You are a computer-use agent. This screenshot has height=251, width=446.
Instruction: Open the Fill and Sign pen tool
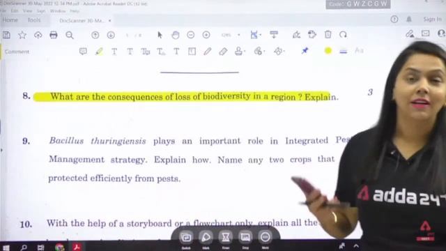tap(296, 35)
